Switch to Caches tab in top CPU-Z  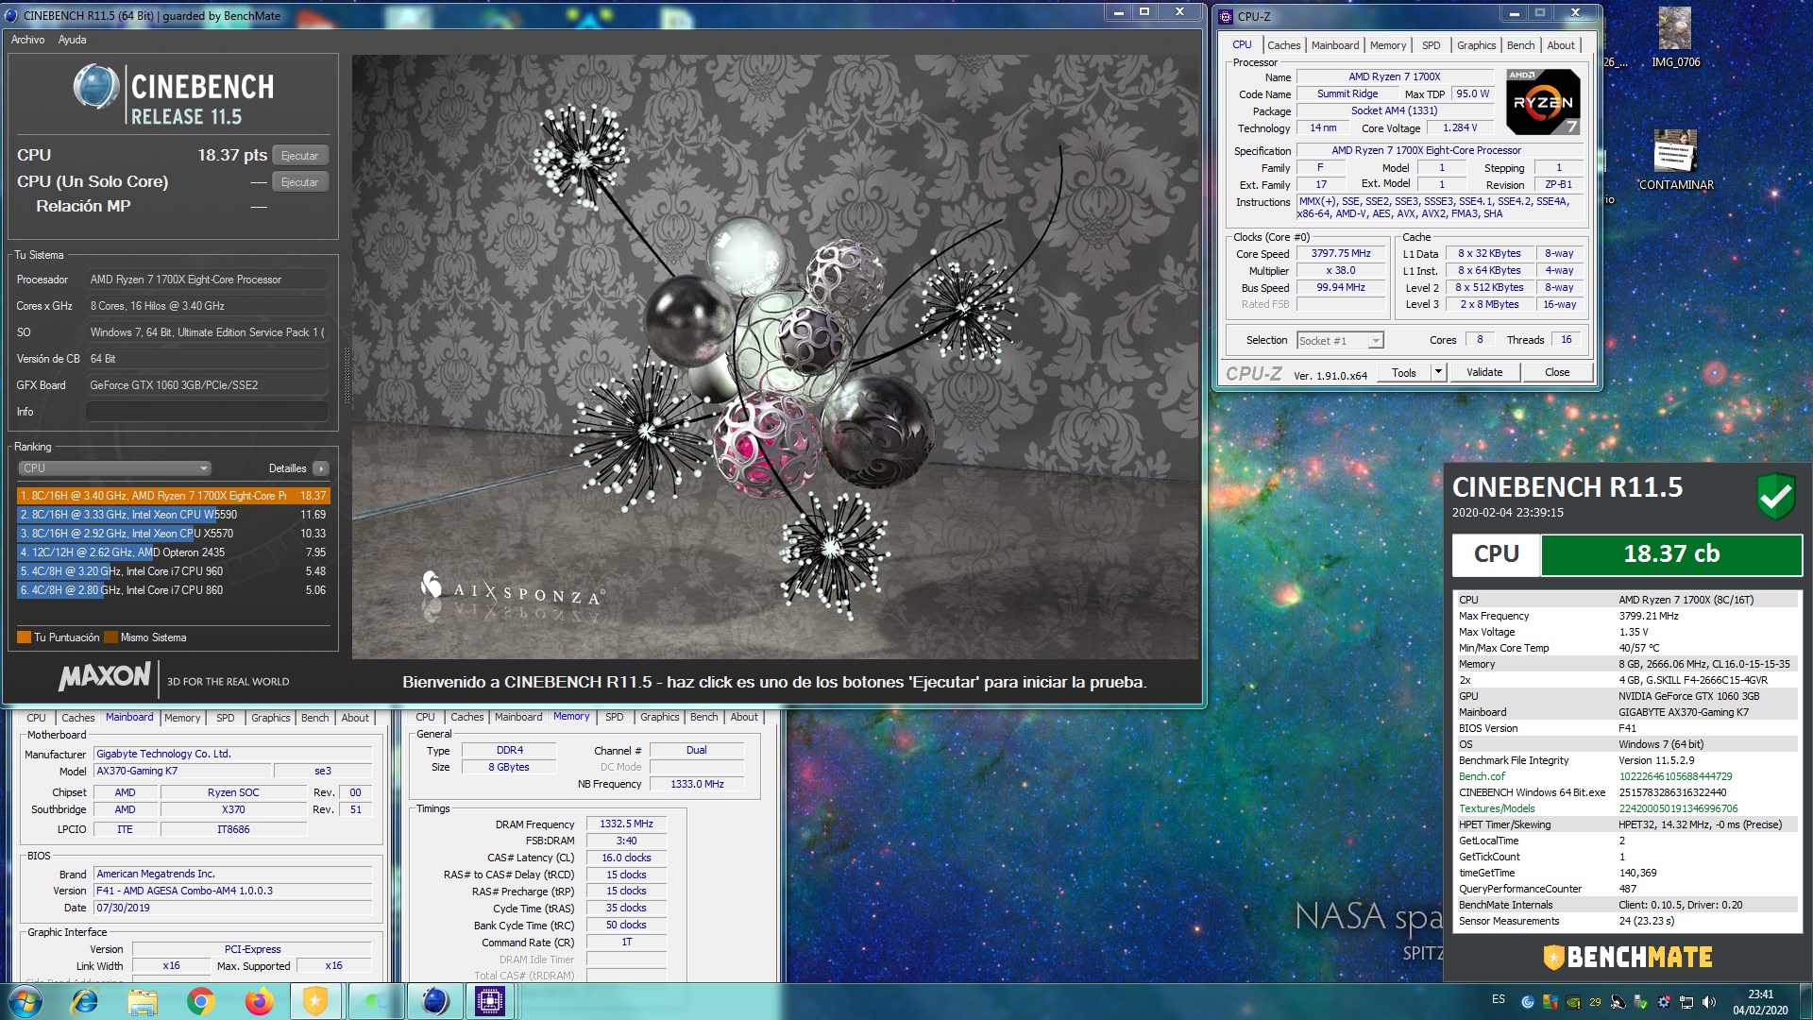1283,45
